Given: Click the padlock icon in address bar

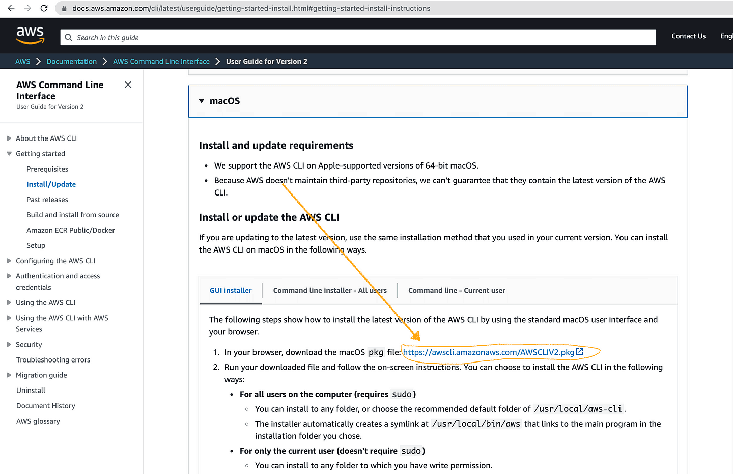Looking at the screenshot, I should 64,8.
